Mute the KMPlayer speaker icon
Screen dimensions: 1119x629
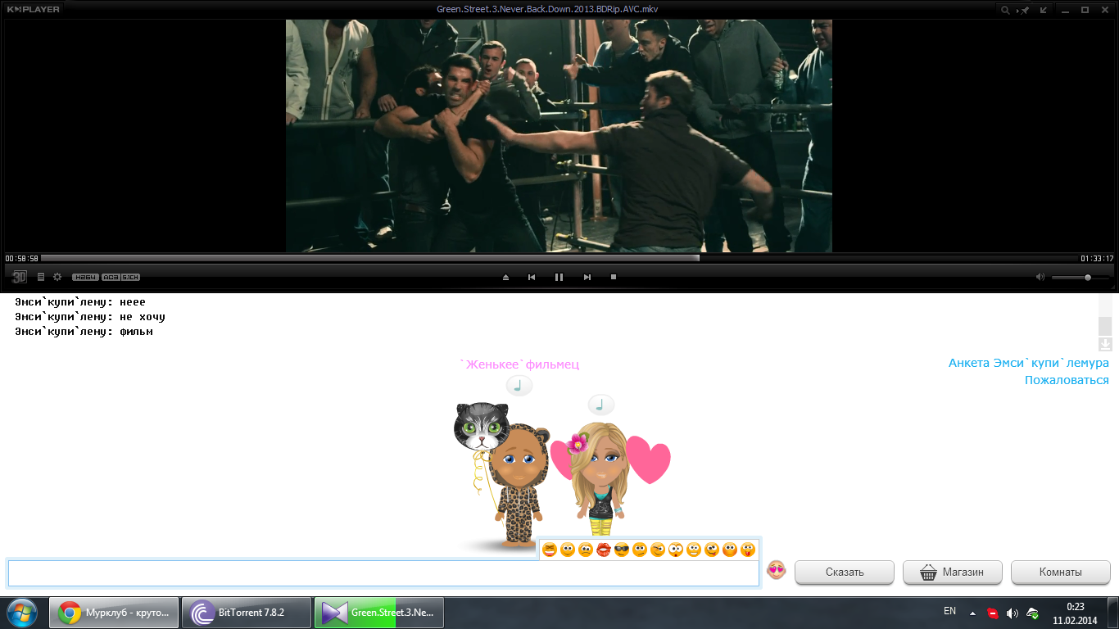coord(1040,277)
